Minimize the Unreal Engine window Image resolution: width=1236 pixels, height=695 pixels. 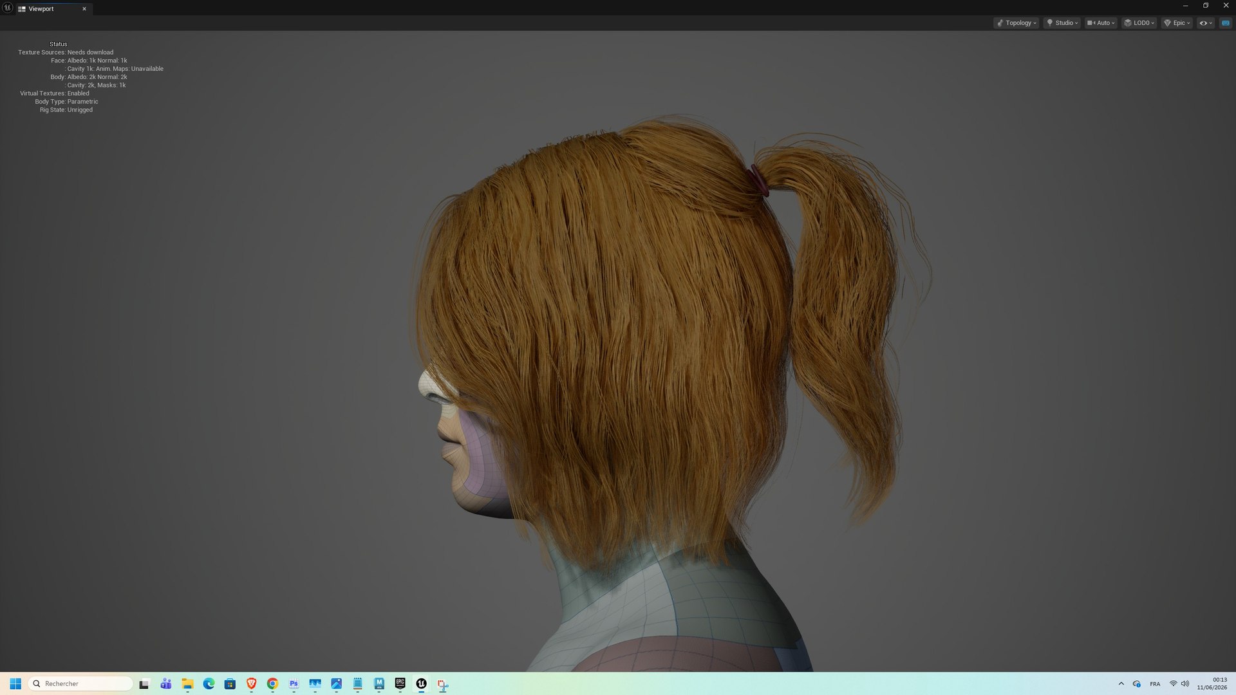coord(1185,6)
